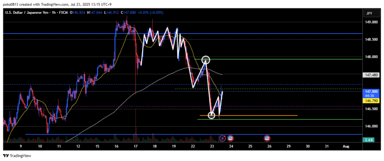Click the US flag event icon near date 24
Screen dimensions: 384x161
click(x=230, y=138)
